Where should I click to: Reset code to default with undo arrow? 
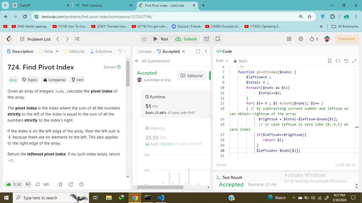(x=346, y=61)
